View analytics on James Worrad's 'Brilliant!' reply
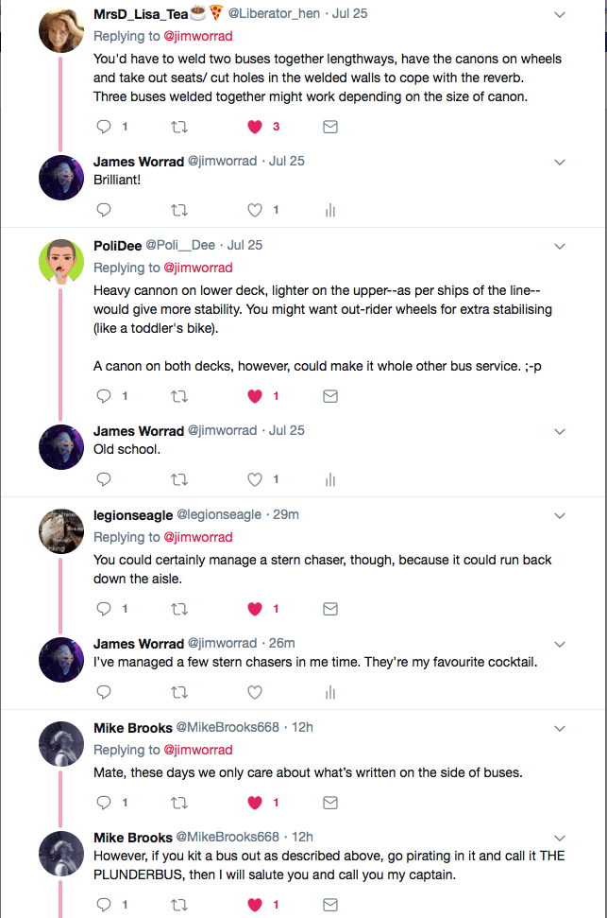Image resolution: width=607 pixels, height=918 pixels. coord(329,210)
